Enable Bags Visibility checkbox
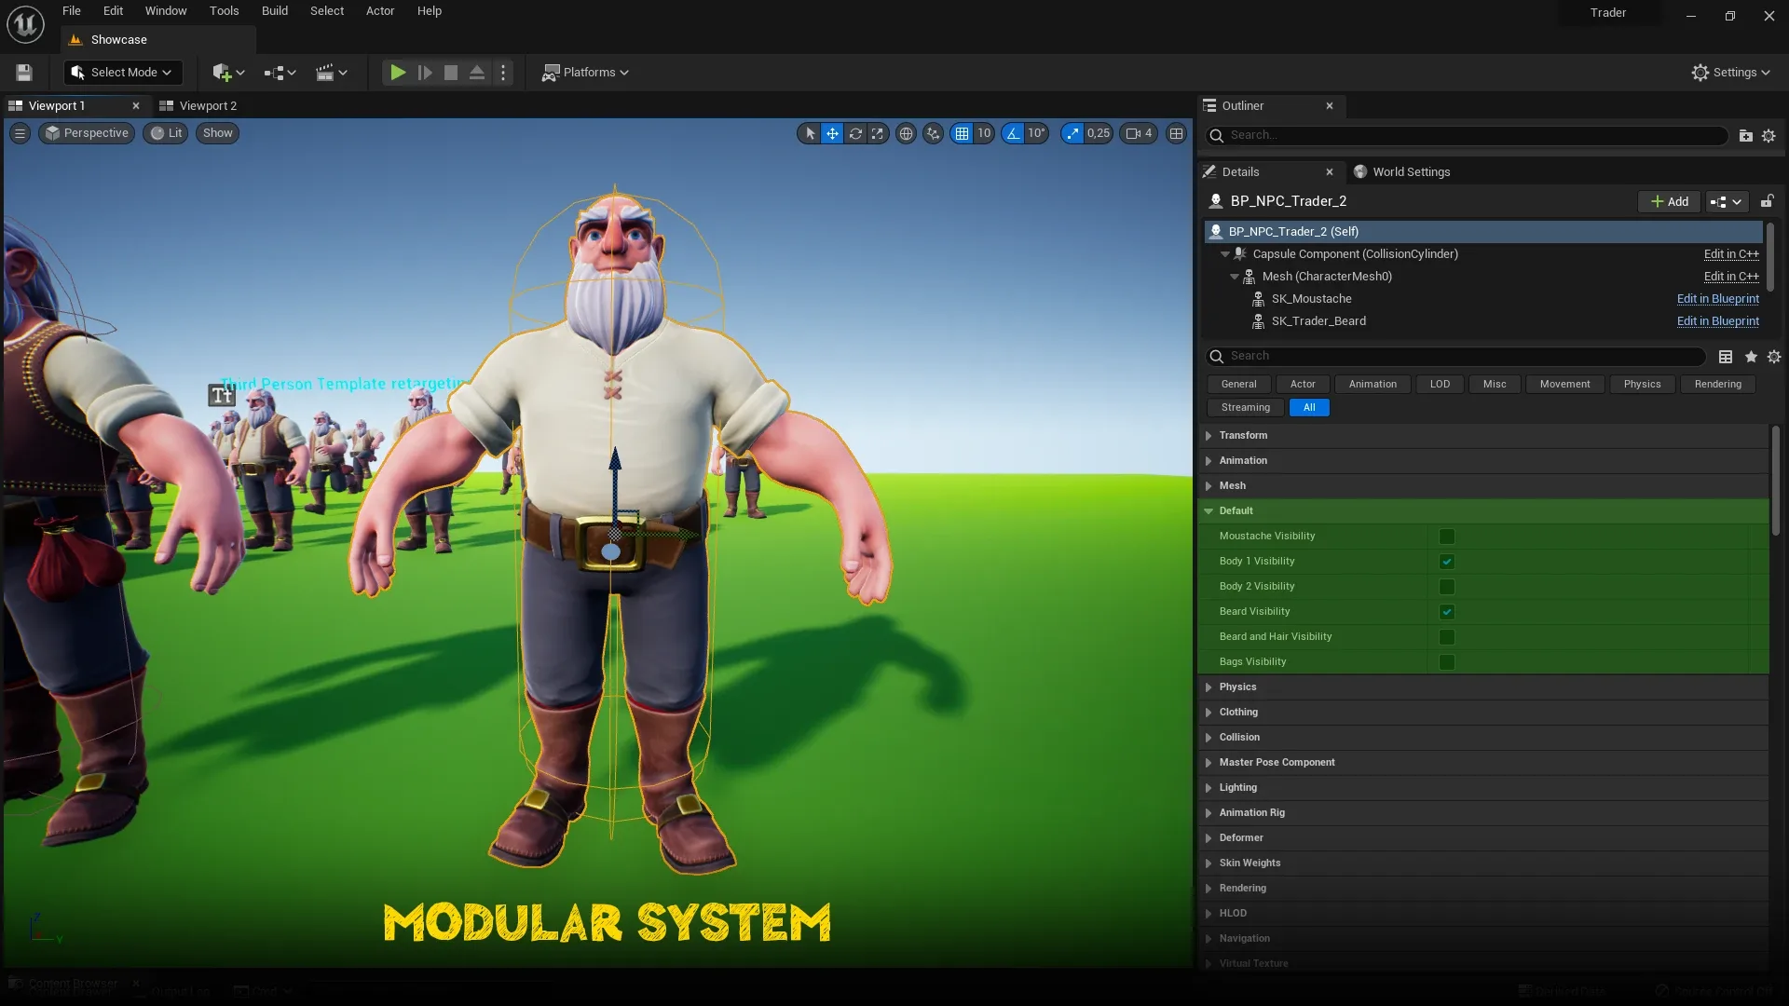Screen dimensions: 1789x1006 [1447, 662]
